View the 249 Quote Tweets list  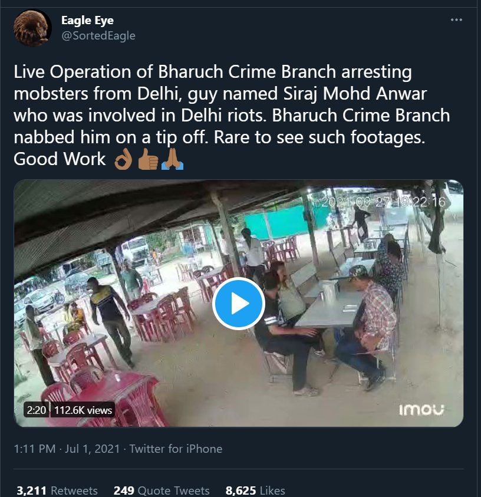tap(162, 490)
